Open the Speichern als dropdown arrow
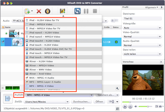The image size is (165, 112). pos(117,95)
